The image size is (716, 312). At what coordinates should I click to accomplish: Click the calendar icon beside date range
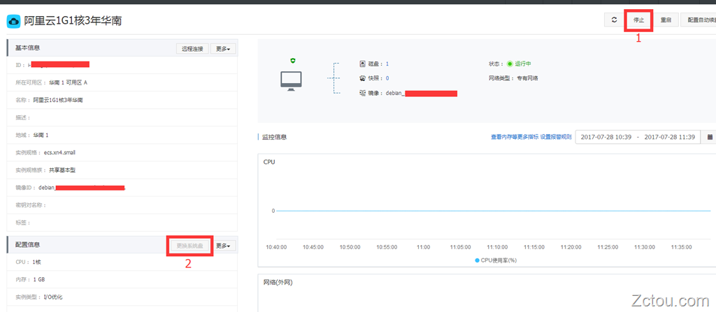click(x=710, y=137)
